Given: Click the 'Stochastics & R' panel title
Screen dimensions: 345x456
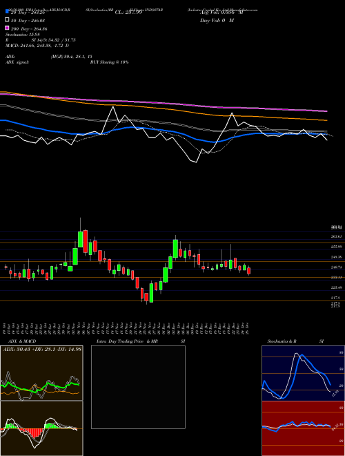Looking at the screenshot, I should 282,341.
